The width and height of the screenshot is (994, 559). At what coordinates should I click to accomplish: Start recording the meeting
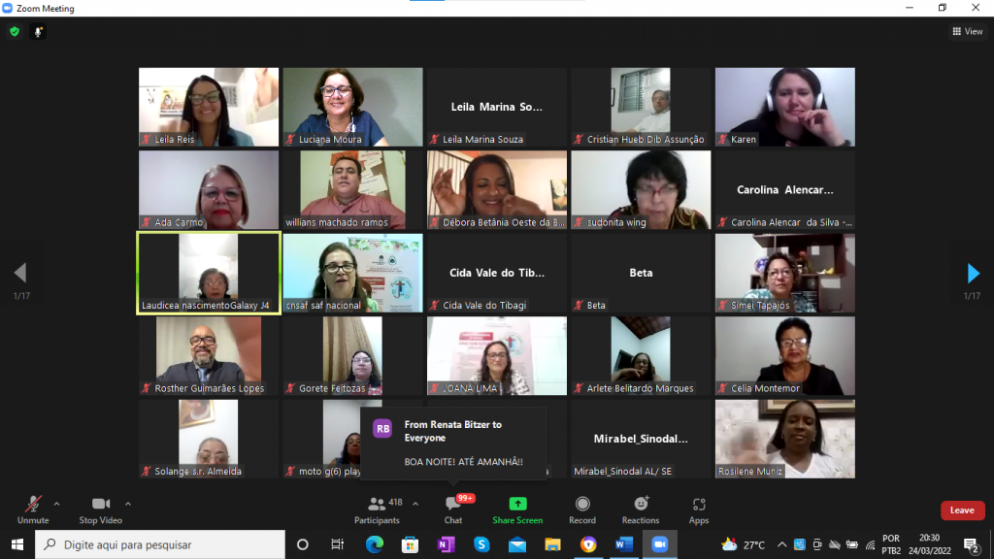tap(582, 509)
